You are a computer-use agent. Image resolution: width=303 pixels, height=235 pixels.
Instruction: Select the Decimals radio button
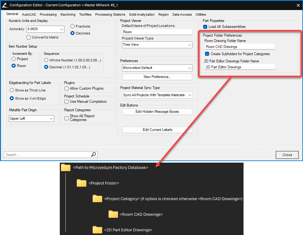click(73, 33)
